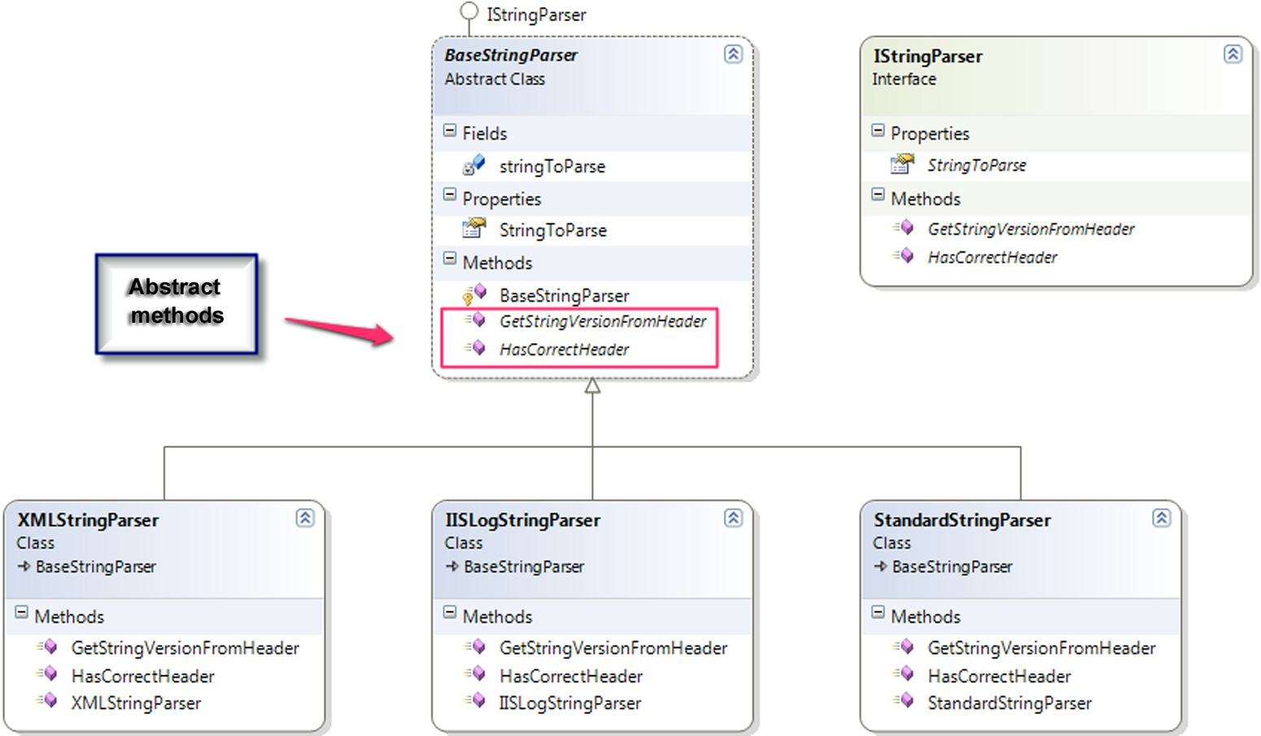The image size is (1261, 736).
Task: Select the IISLogStringParser class title
Action: pos(522,520)
